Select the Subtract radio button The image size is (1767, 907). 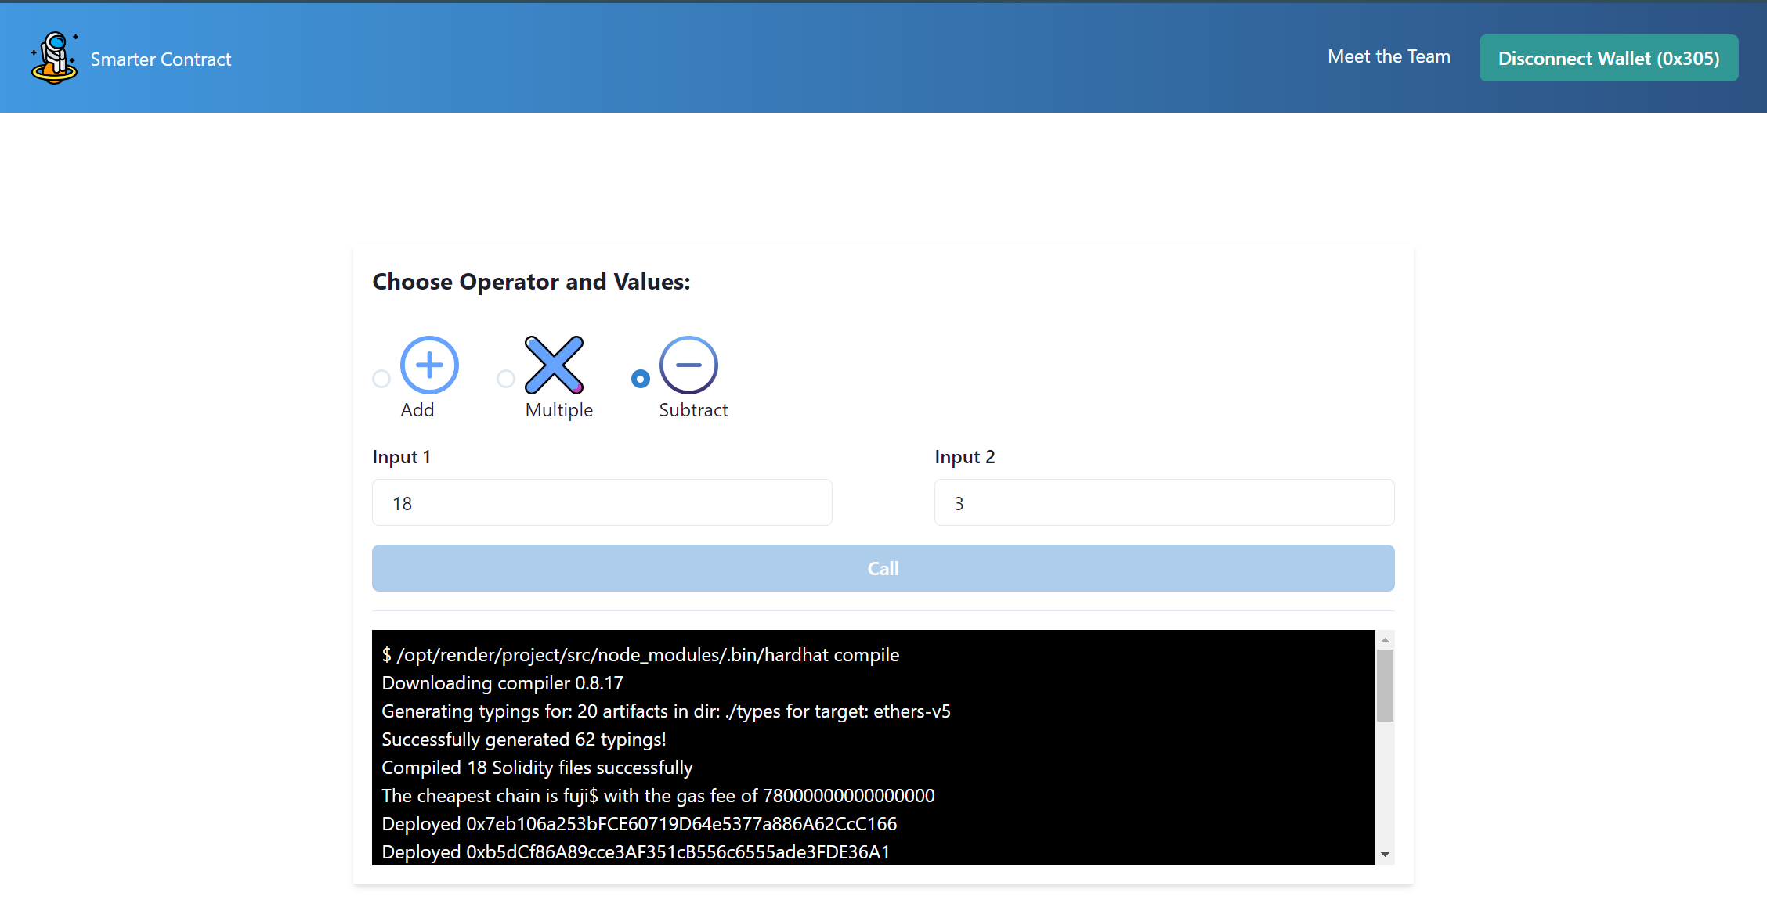point(641,379)
